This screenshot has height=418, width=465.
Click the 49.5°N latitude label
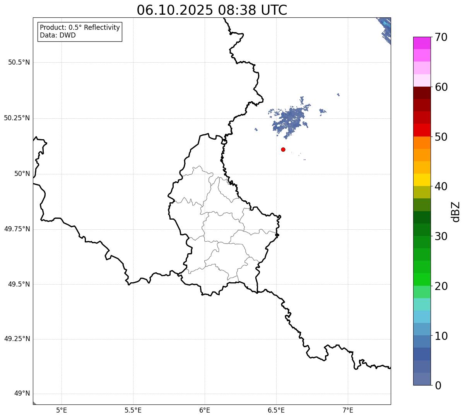click(19, 284)
